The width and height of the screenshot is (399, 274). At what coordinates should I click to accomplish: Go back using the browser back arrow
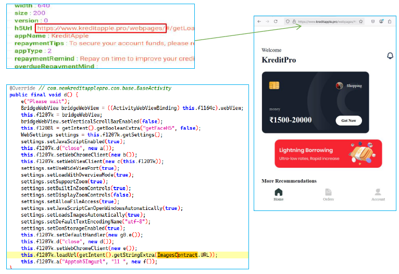pyautogui.click(x=259, y=22)
